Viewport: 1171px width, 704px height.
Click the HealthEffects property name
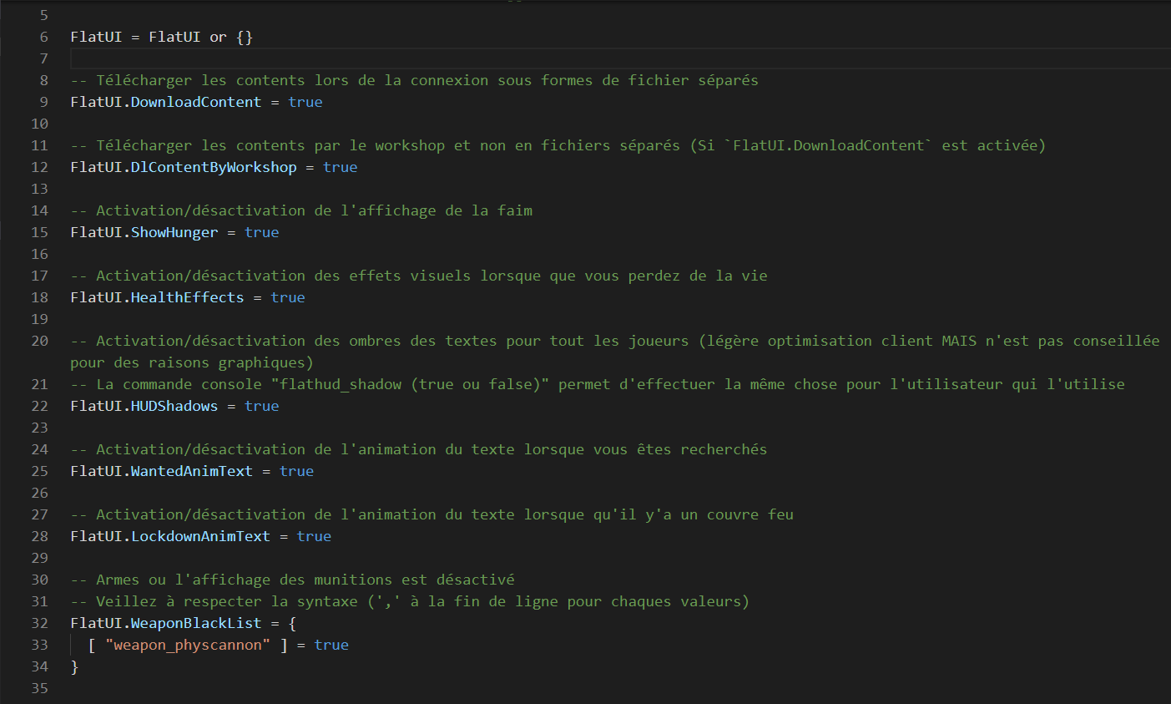pos(188,297)
